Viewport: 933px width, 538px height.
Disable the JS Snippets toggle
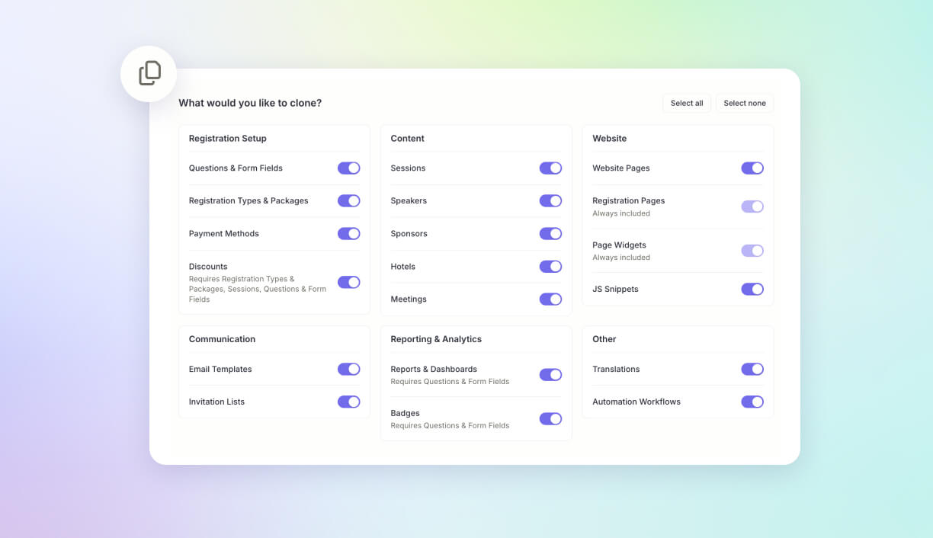(x=752, y=289)
